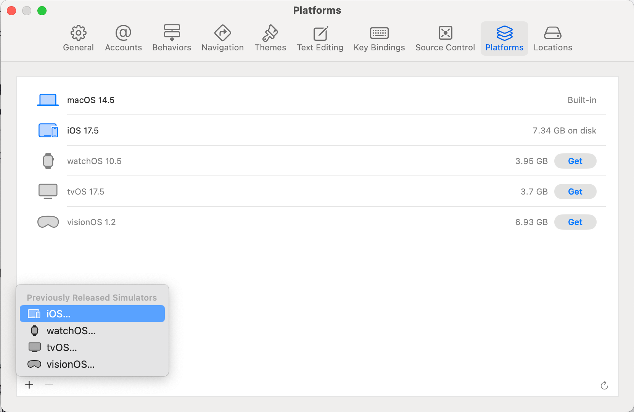Select the watchOS 10.5 row text

coord(94,161)
